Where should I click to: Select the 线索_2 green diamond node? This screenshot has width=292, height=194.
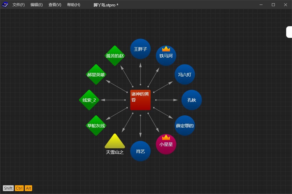[x=89, y=100]
